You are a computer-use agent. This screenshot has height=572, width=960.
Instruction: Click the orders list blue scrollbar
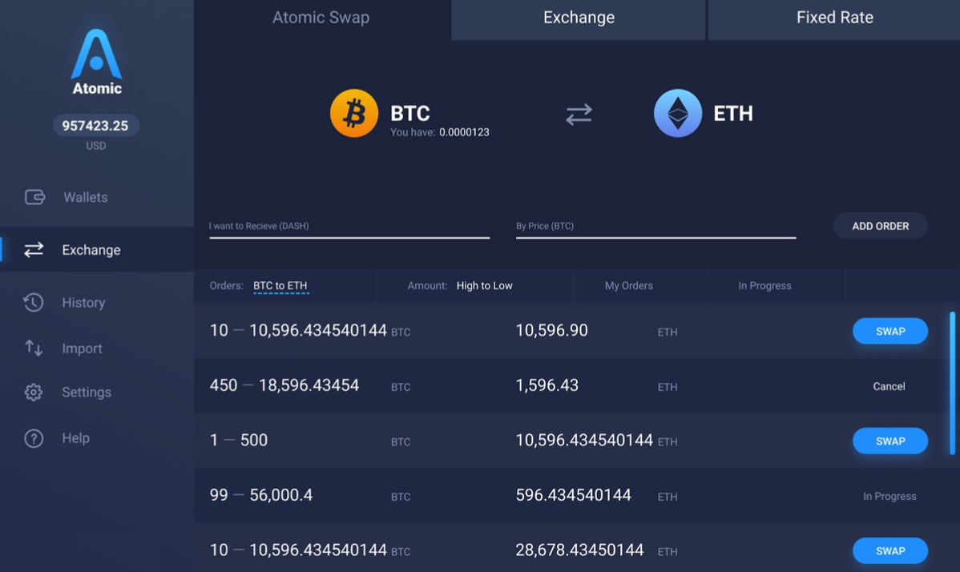[952, 383]
